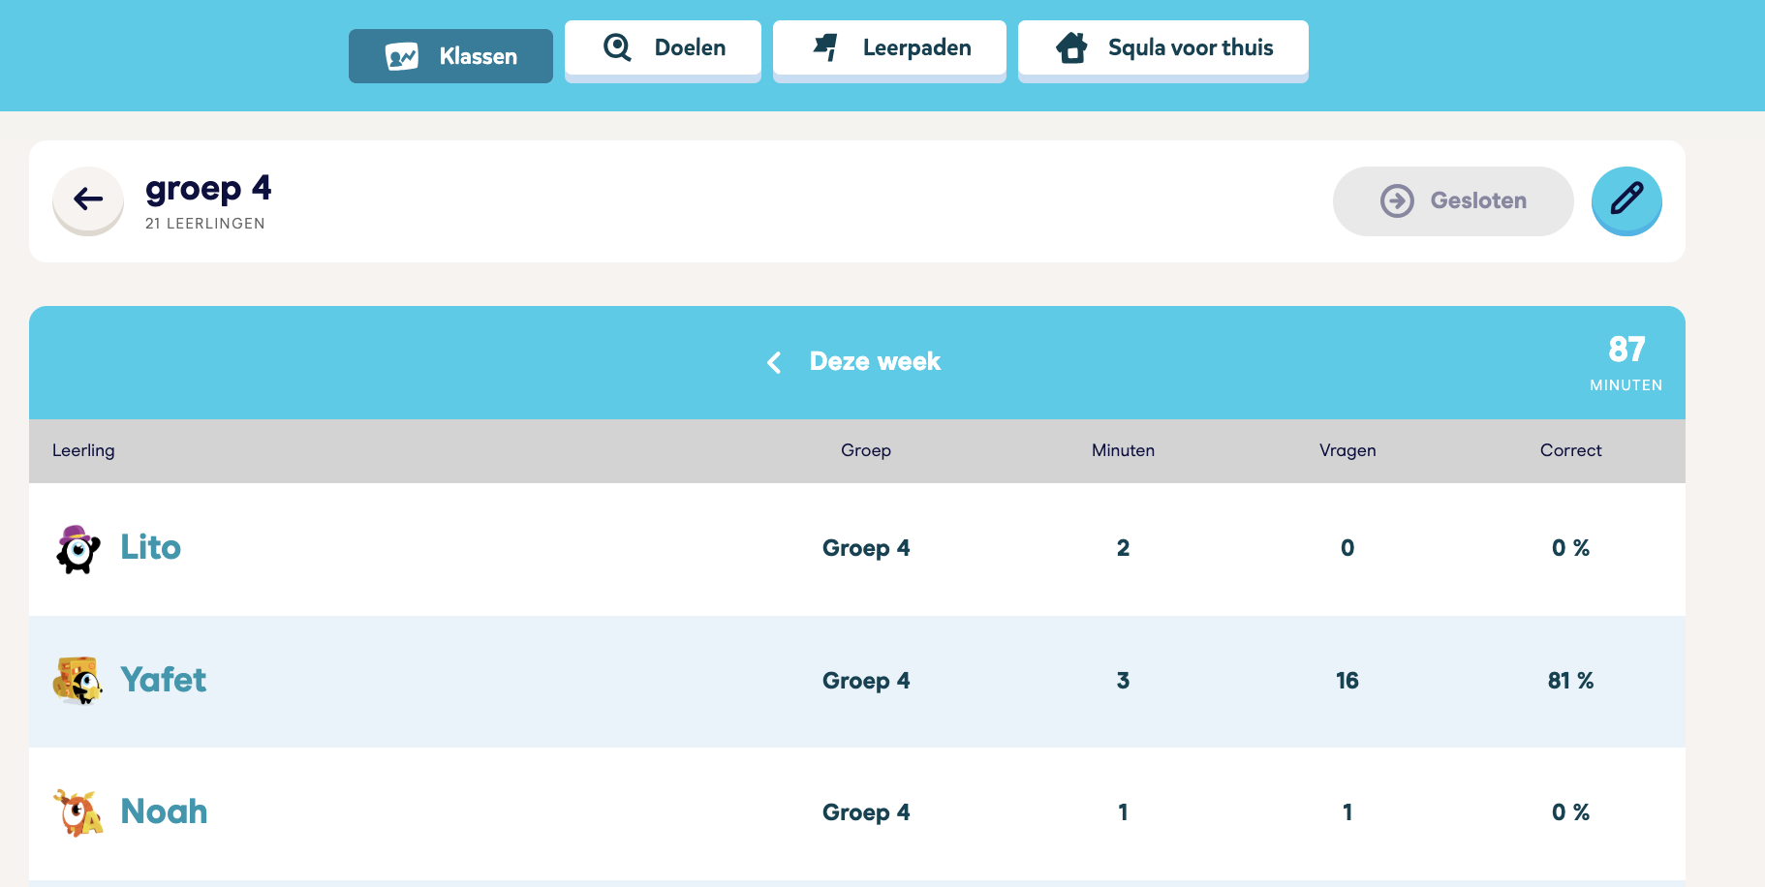
Task: Click the arrow circle icon in Gesloten
Action: click(1397, 200)
